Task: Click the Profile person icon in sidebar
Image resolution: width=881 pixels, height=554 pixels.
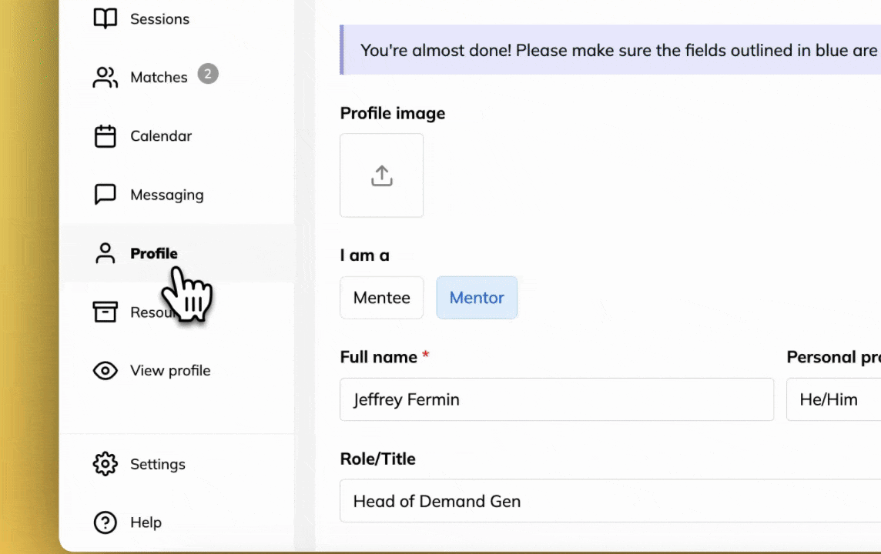Action: (106, 253)
